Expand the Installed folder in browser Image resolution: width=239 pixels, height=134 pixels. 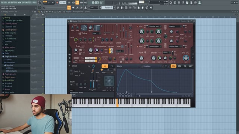pyautogui.click(x=10, y=65)
